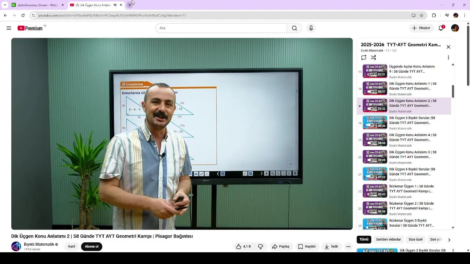This screenshot has width=470, height=264.
Task: Open Chrome profile avatar
Action: click(456, 15)
